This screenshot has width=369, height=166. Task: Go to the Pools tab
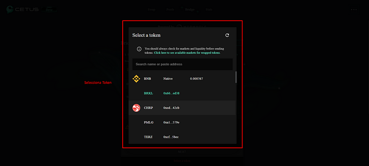(170, 10)
